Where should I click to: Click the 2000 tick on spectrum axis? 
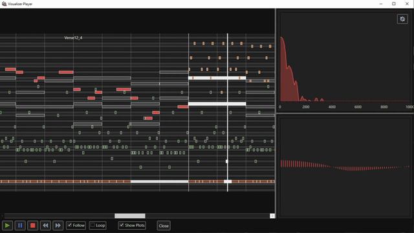coord(306,107)
